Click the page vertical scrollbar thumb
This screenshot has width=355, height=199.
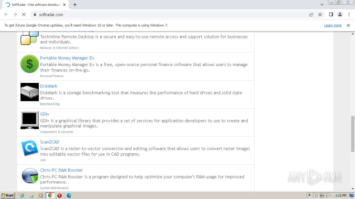click(353, 134)
